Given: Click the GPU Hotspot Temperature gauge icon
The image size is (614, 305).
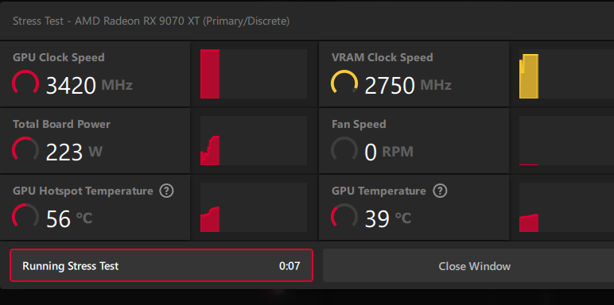Looking at the screenshot, I should [x=25, y=216].
